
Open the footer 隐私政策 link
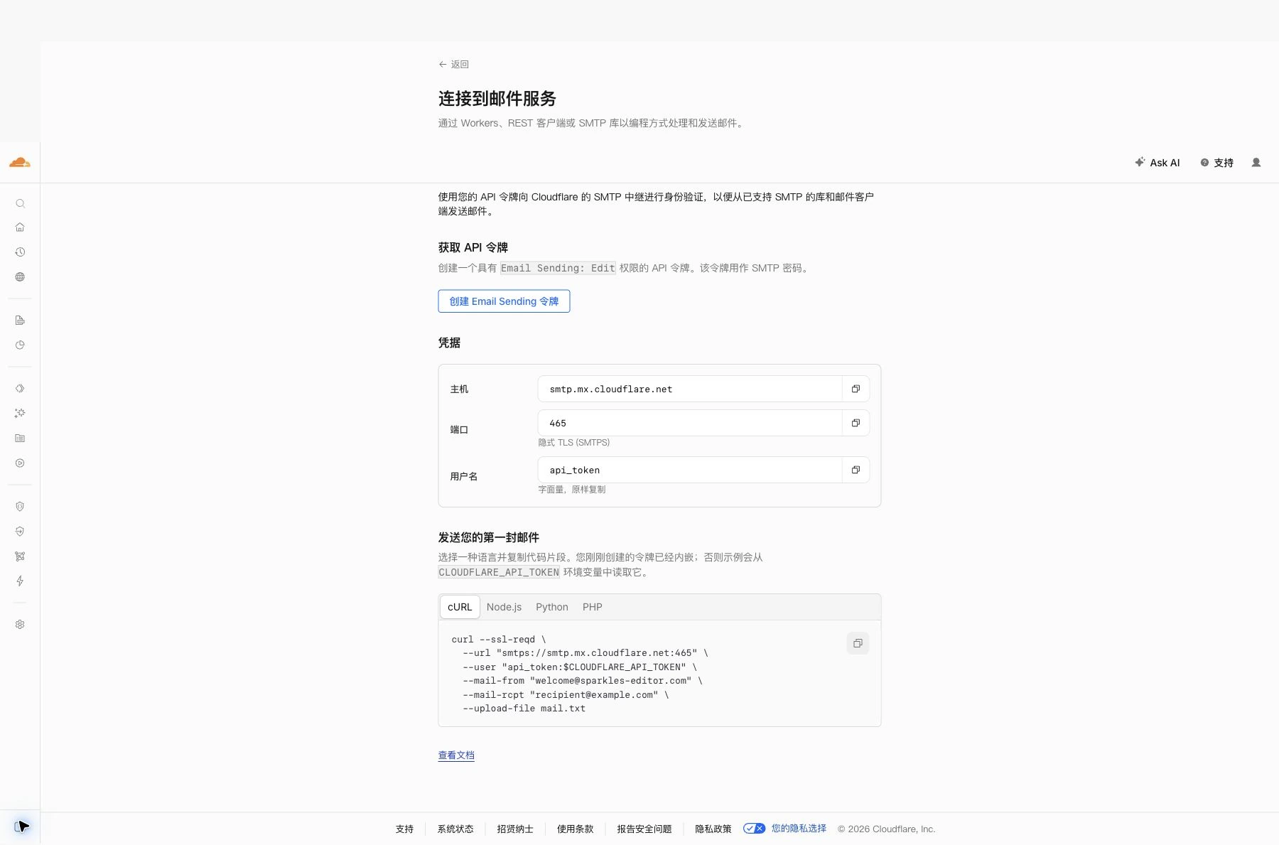(x=713, y=829)
